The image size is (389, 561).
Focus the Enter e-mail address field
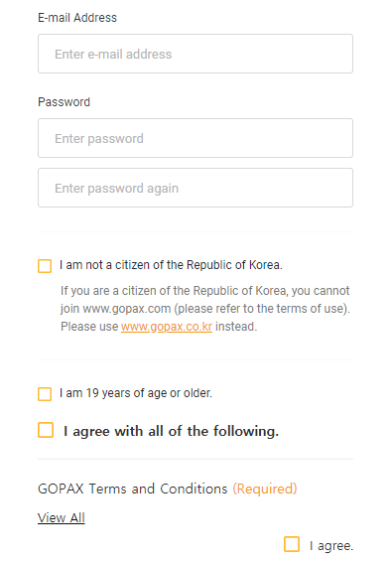pyautogui.click(x=195, y=54)
